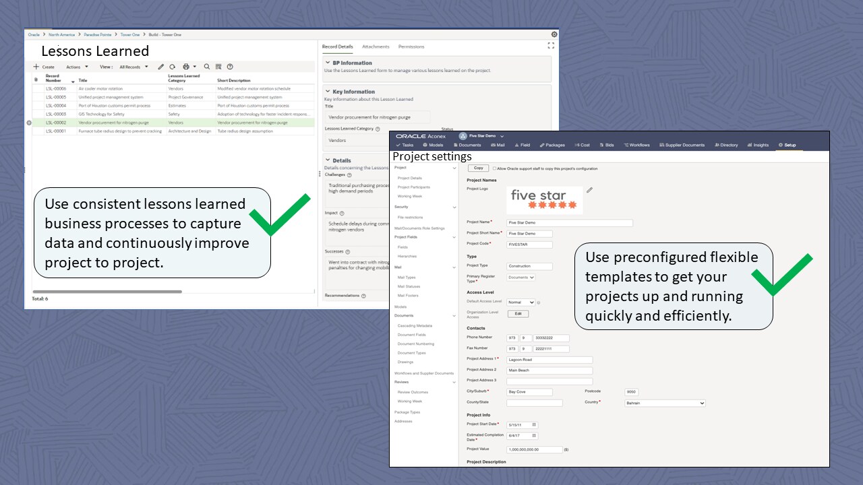This screenshot has width=863, height=485.
Task: Click the Edit button for Organization Level Access
Action: [518, 314]
